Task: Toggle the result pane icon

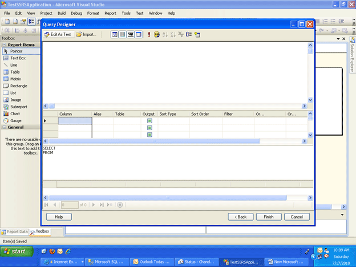Action: tap(139, 34)
